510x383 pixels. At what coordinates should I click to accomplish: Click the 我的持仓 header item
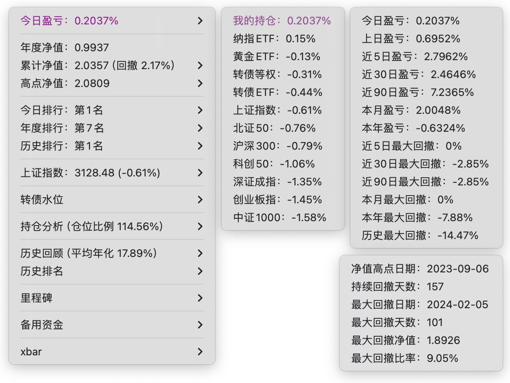click(282, 21)
